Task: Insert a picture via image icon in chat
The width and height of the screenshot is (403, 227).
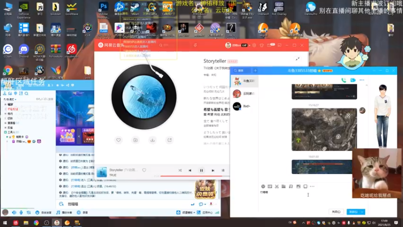Action: pos(298,186)
